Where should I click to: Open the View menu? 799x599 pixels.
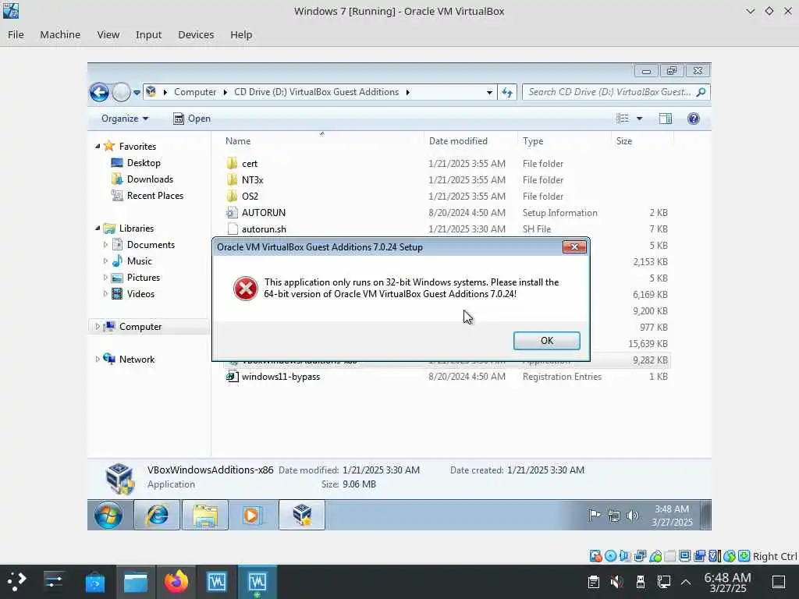pos(108,34)
